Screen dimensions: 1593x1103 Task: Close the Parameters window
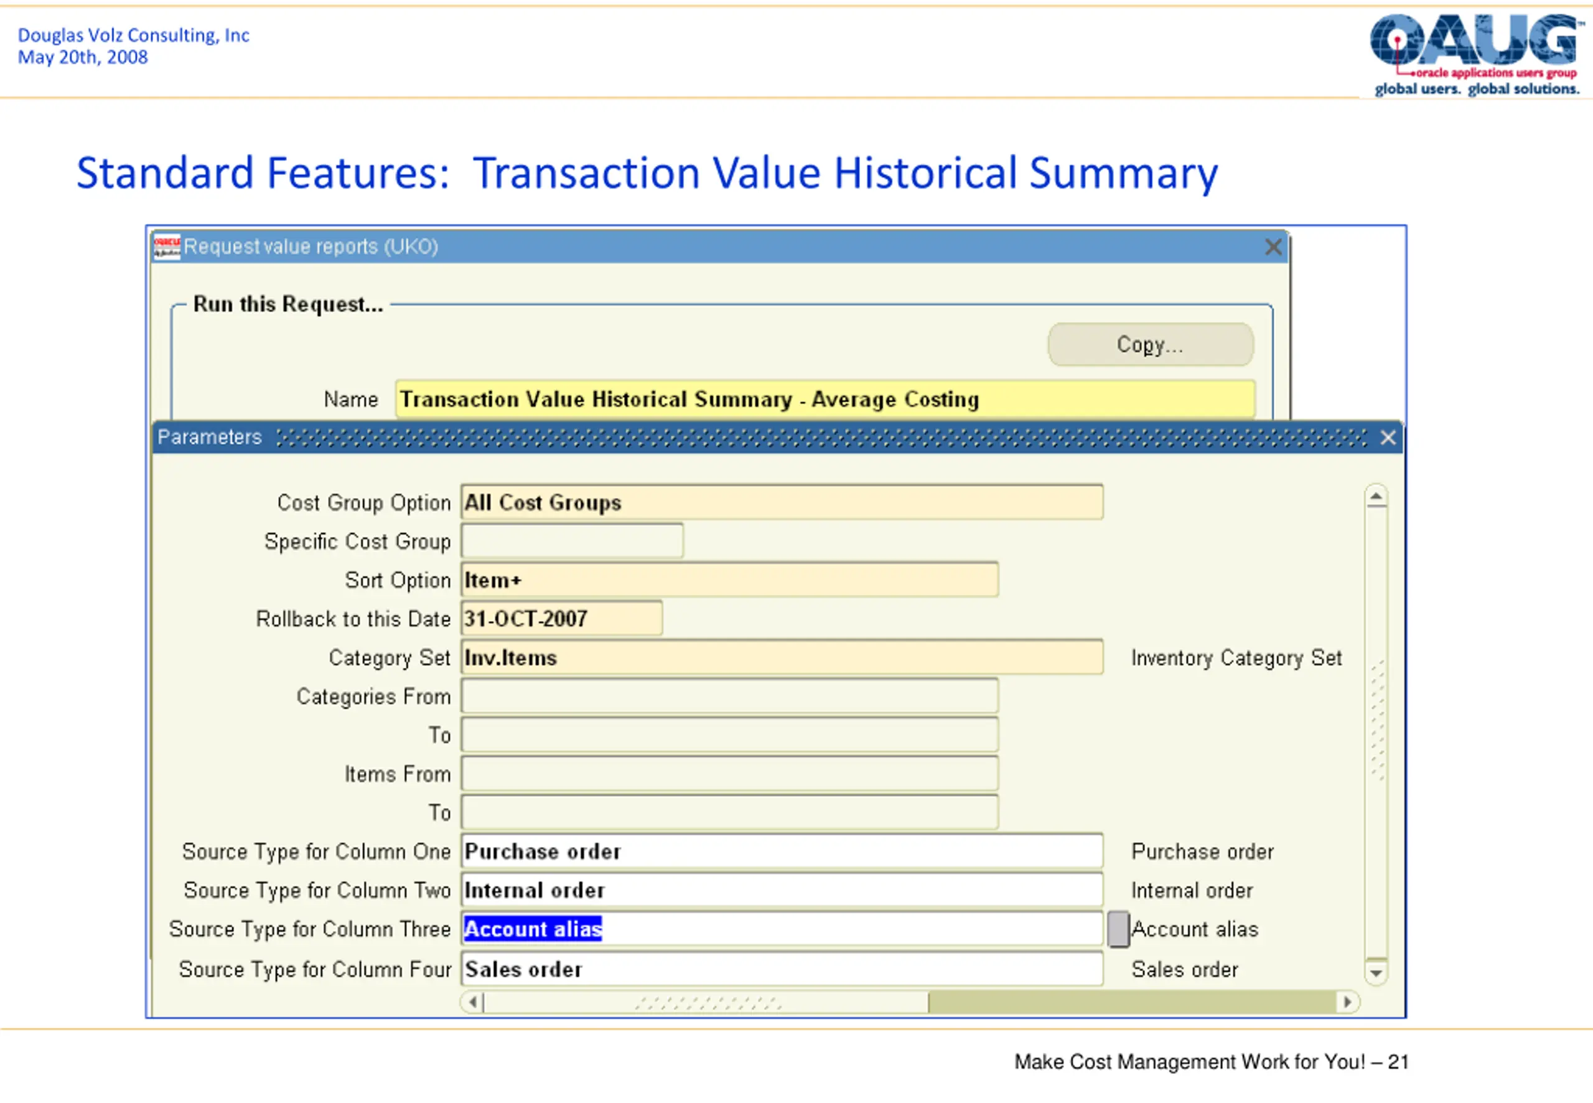1388,438
